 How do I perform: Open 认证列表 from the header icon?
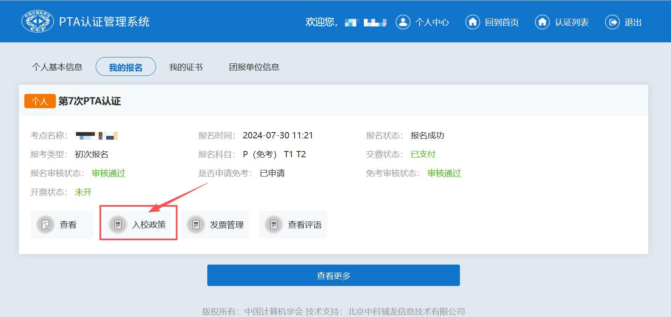click(x=542, y=22)
